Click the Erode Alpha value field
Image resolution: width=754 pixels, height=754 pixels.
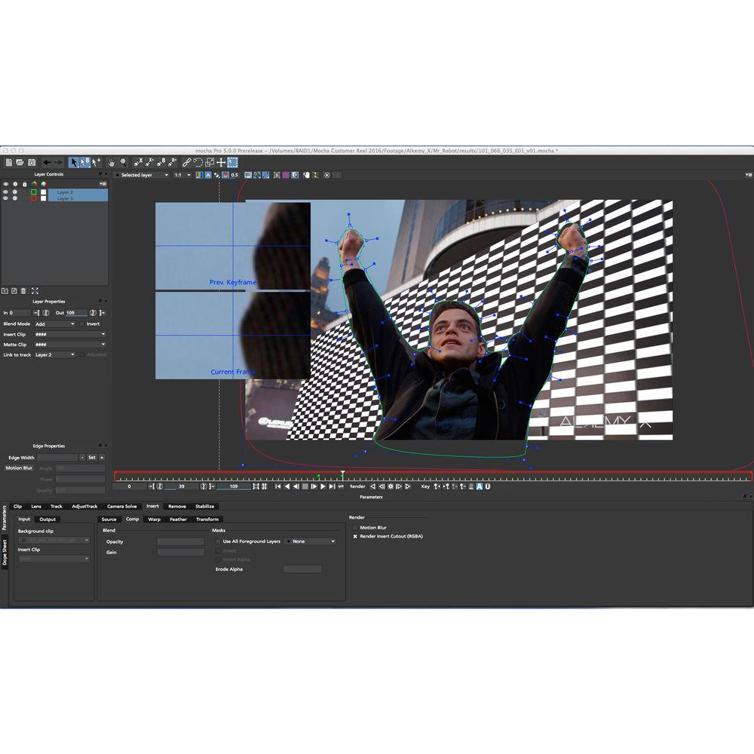click(302, 569)
